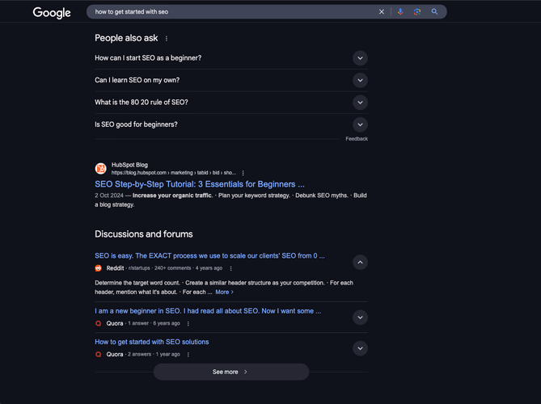
Task: Start voice search with microphone icon
Action: point(400,12)
